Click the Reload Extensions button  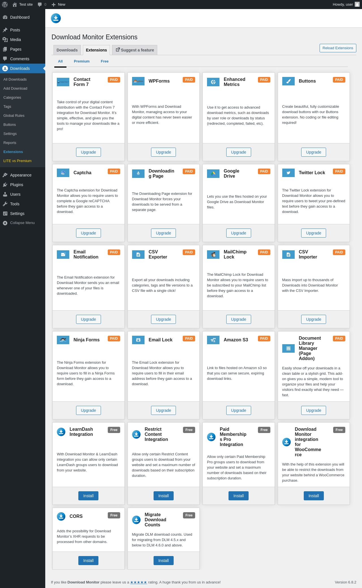[x=338, y=48]
